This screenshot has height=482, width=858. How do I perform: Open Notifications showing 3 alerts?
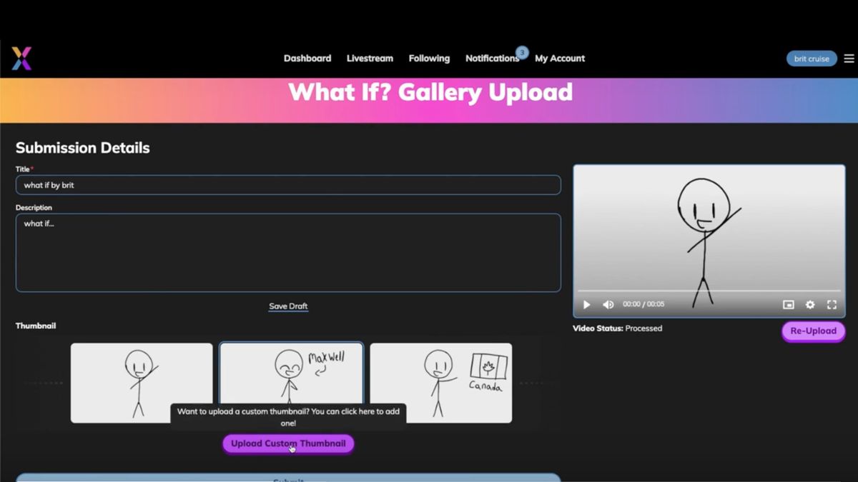493,59
